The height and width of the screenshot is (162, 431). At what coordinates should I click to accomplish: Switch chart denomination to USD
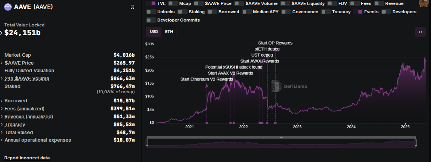click(154, 32)
